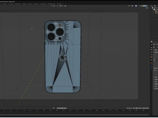
Task: Toggle proportional editing in viewport header
Action: [65, 6]
